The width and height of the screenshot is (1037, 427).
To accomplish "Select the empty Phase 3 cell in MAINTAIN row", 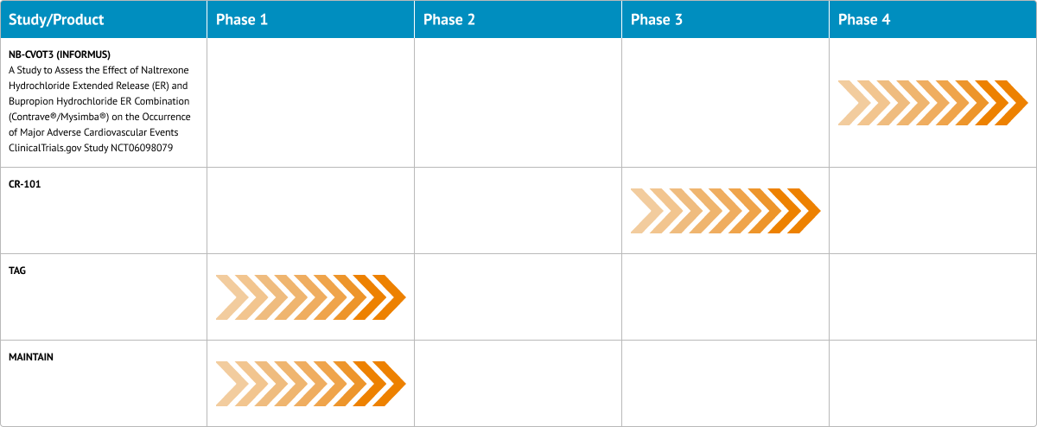I will click(x=725, y=383).
